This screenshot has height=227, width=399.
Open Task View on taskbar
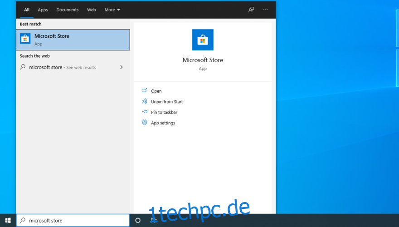click(154, 220)
